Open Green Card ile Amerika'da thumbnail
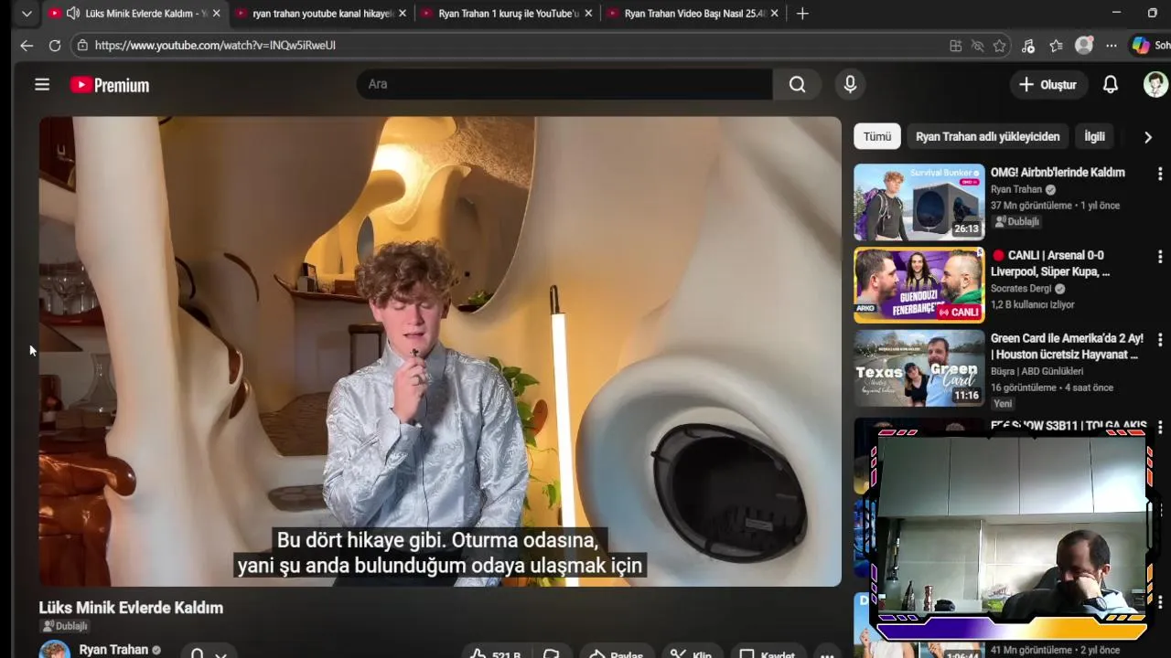 [x=919, y=368]
